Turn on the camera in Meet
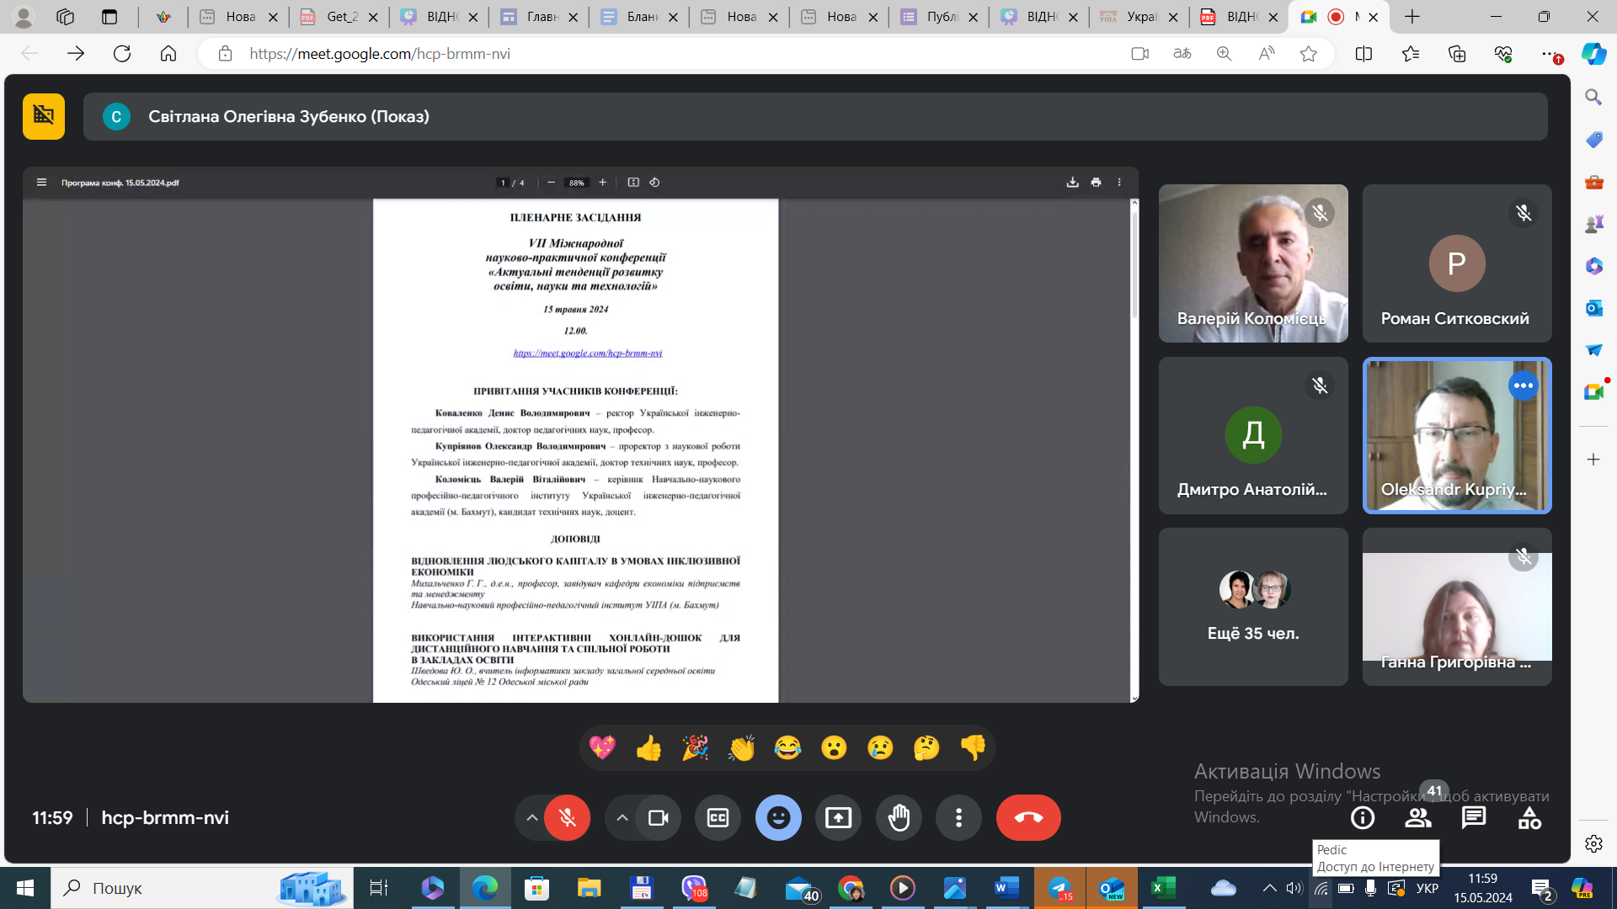1617x909 pixels. tap(658, 817)
